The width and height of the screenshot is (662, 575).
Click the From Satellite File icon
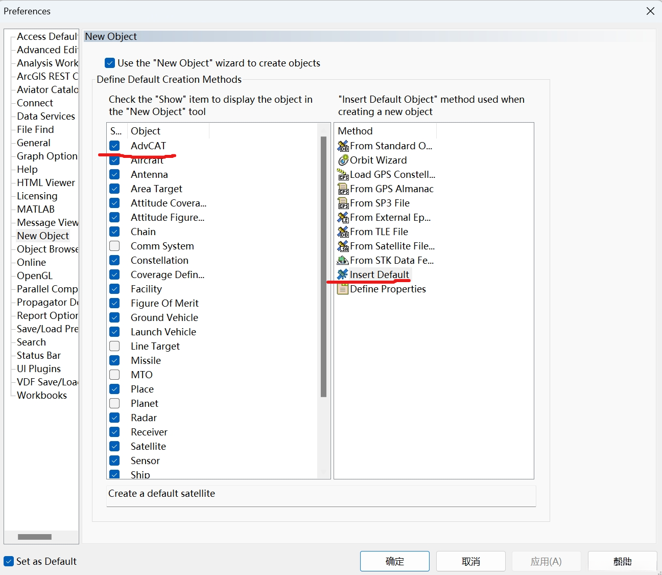(343, 246)
